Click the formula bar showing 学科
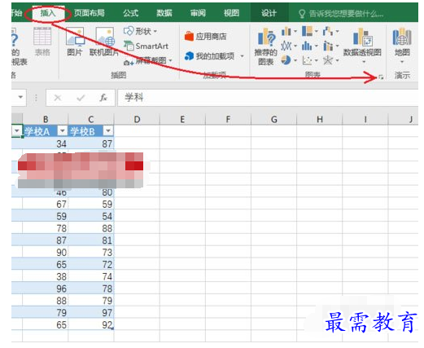 click(x=267, y=98)
